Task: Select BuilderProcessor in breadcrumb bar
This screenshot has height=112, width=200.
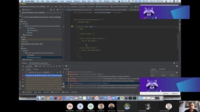Action: (x=102, y=7)
